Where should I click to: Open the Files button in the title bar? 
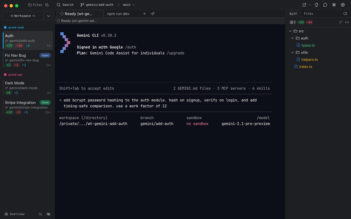[35, 5]
